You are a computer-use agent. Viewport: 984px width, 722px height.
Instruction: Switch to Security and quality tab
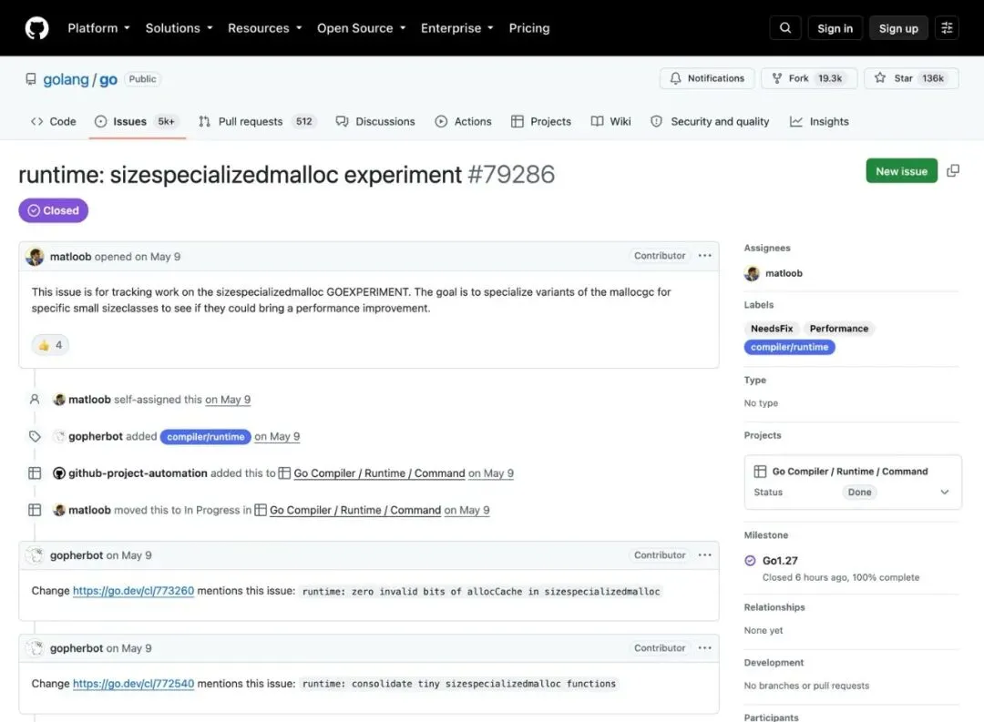tap(710, 122)
